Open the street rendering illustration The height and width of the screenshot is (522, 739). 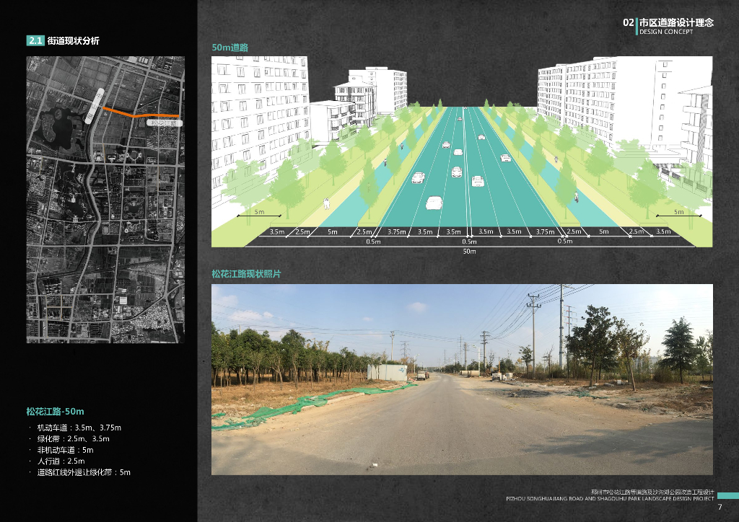click(x=462, y=151)
